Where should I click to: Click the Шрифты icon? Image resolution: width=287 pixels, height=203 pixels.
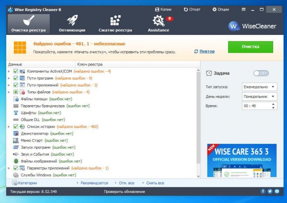pyautogui.click(x=16, y=113)
